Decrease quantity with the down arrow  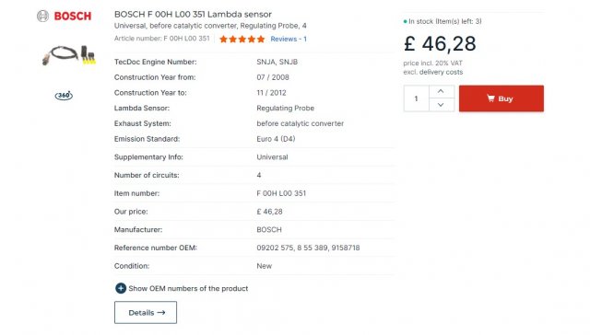point(441,105)
